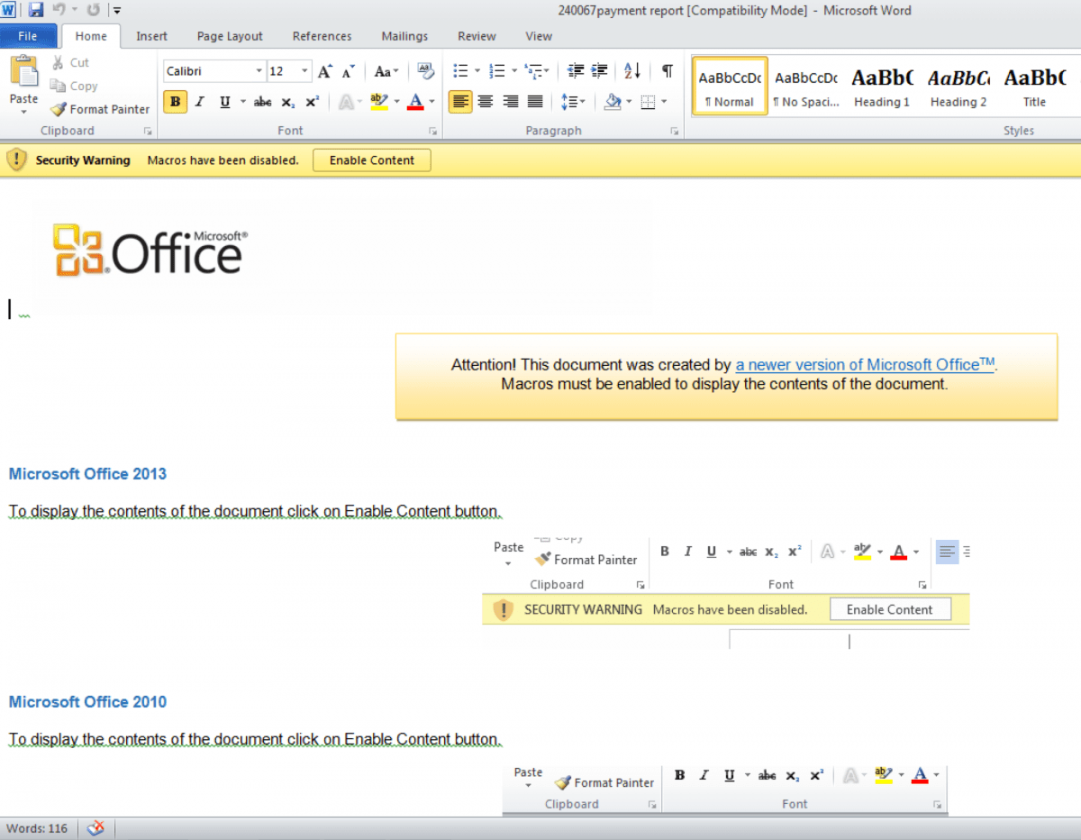Apply the No Spacing style

[x=806, y=87]
